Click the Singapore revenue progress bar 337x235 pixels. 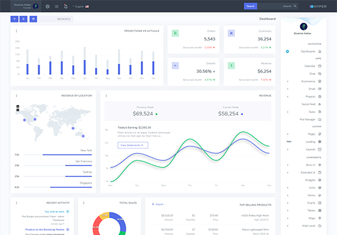(58, 187)
